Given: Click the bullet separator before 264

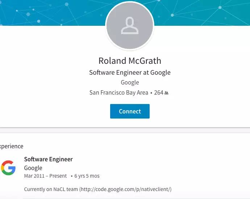Looking at the screenshot, I should [x=151, y=93].
